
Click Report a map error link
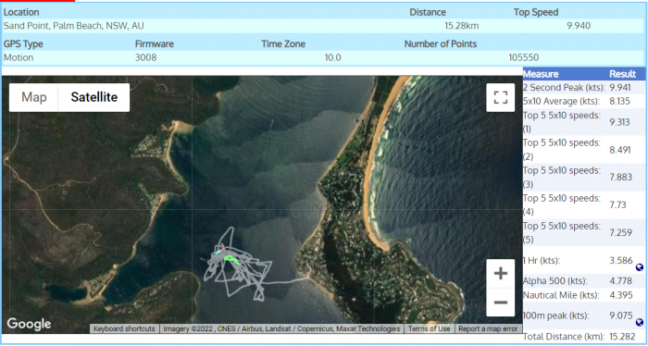point(488,328)
